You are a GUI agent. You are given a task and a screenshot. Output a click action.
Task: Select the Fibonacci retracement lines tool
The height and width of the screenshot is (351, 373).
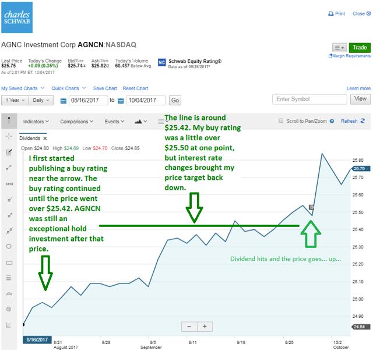[x=9, y=278]
